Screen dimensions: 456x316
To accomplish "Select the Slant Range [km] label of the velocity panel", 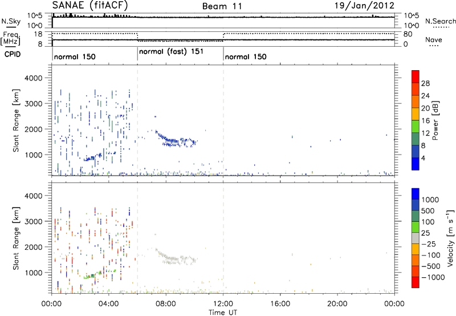I will (x=16, y=238).
